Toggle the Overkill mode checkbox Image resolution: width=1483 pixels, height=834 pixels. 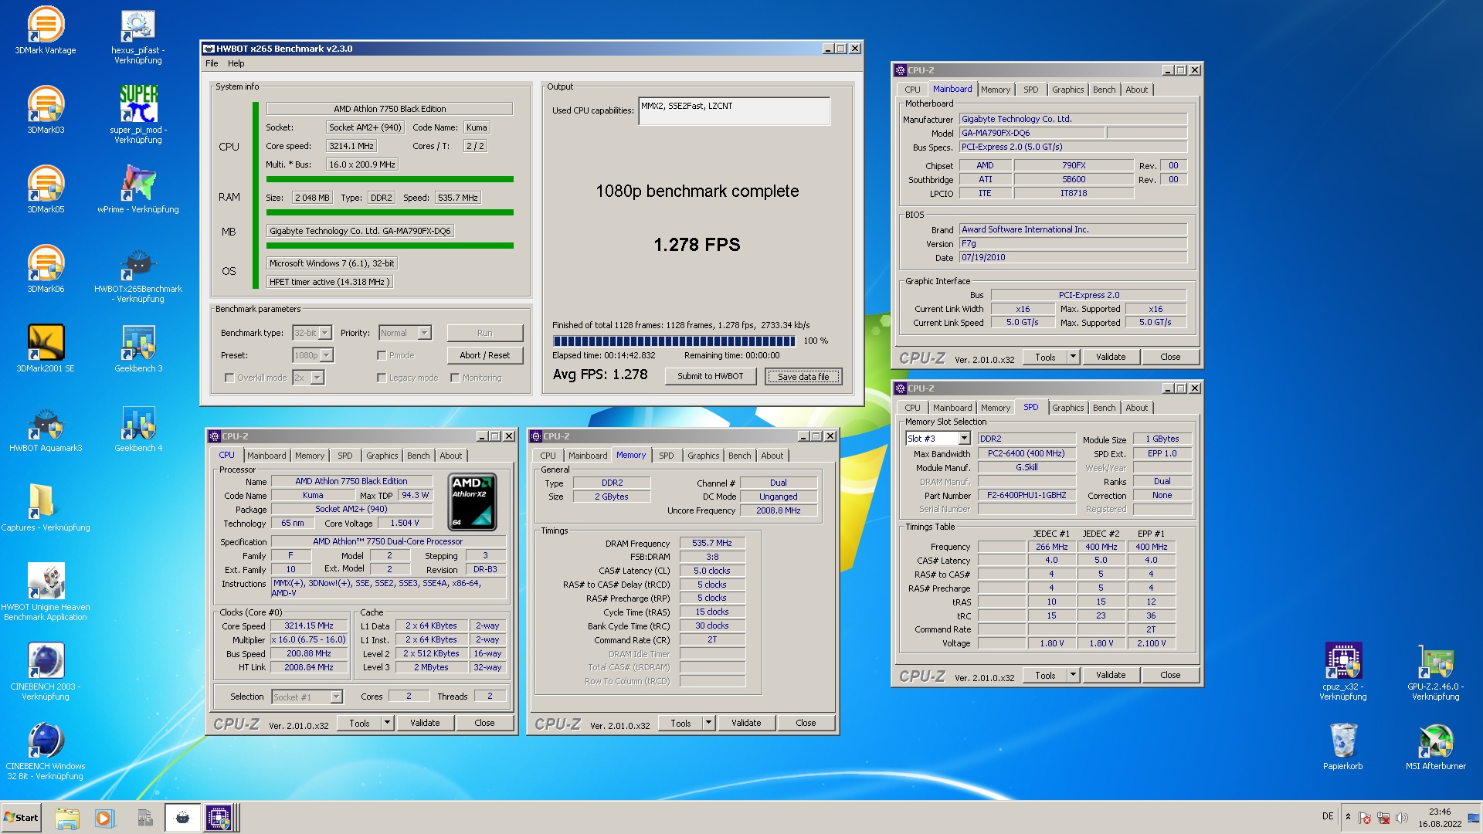point(229,378)
